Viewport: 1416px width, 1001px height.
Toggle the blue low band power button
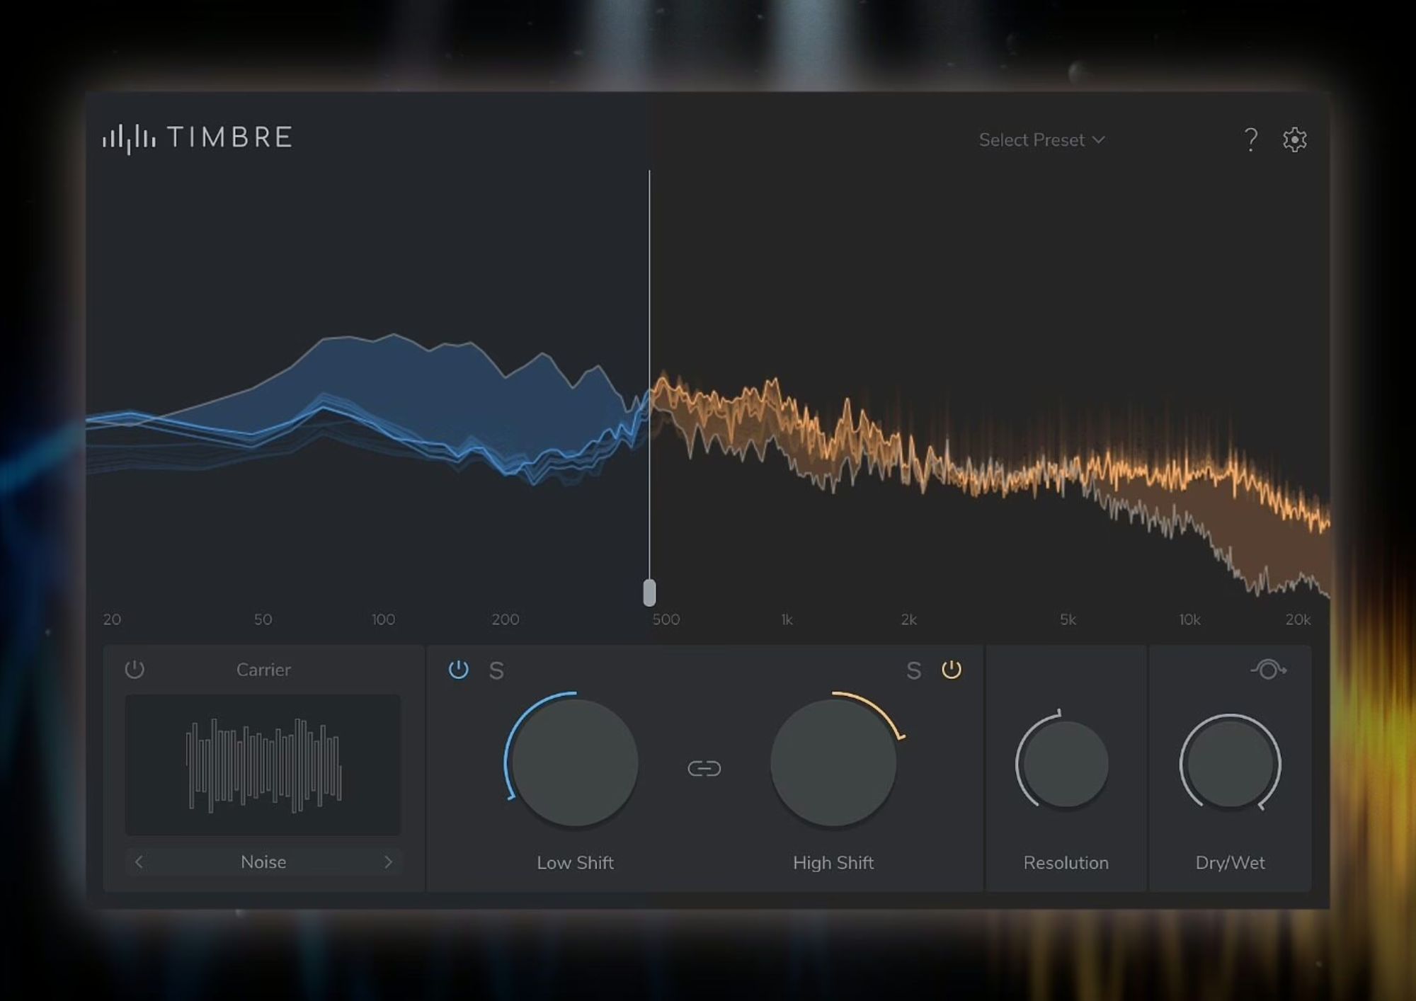tap(458, 669)
